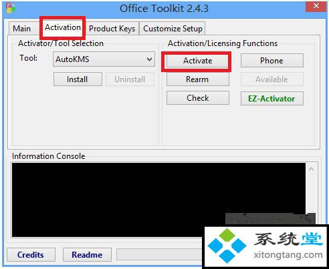The height and width of the screenshot is (269, 329).
Task: Open the Activation tab
Action: (x=63, y=27)
